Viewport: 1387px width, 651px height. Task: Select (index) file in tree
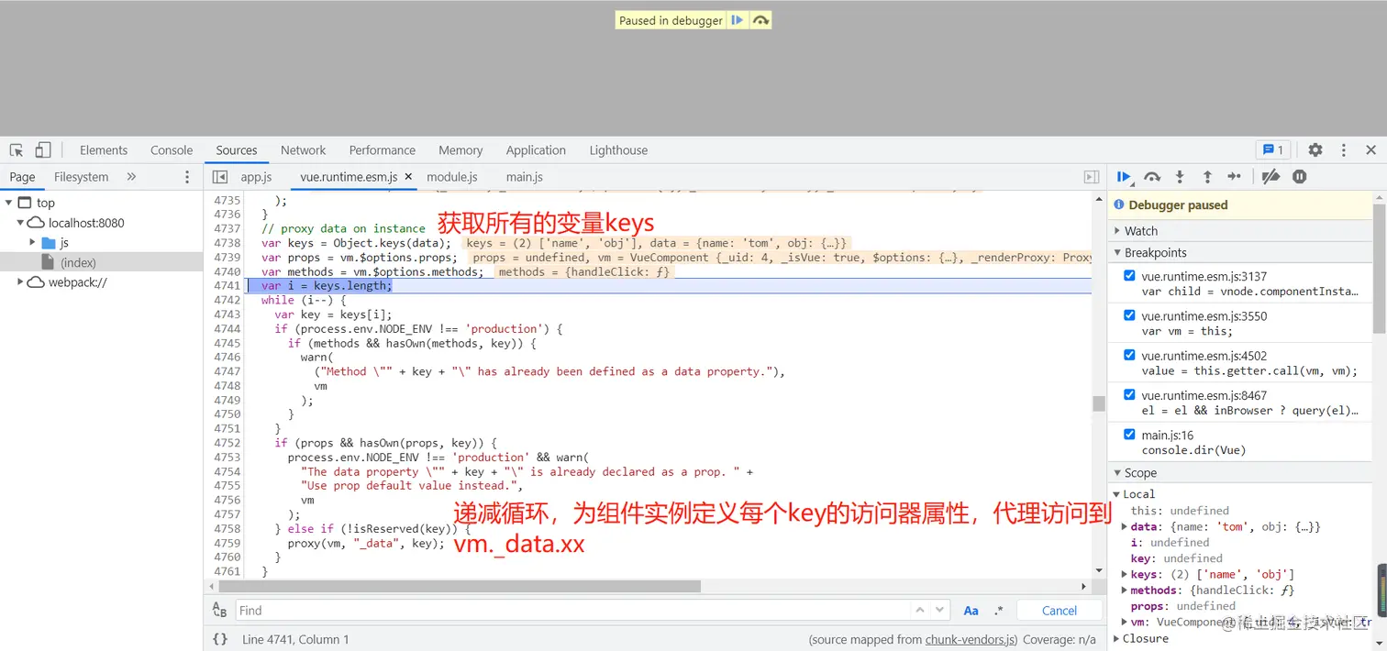tap(78, 262)
